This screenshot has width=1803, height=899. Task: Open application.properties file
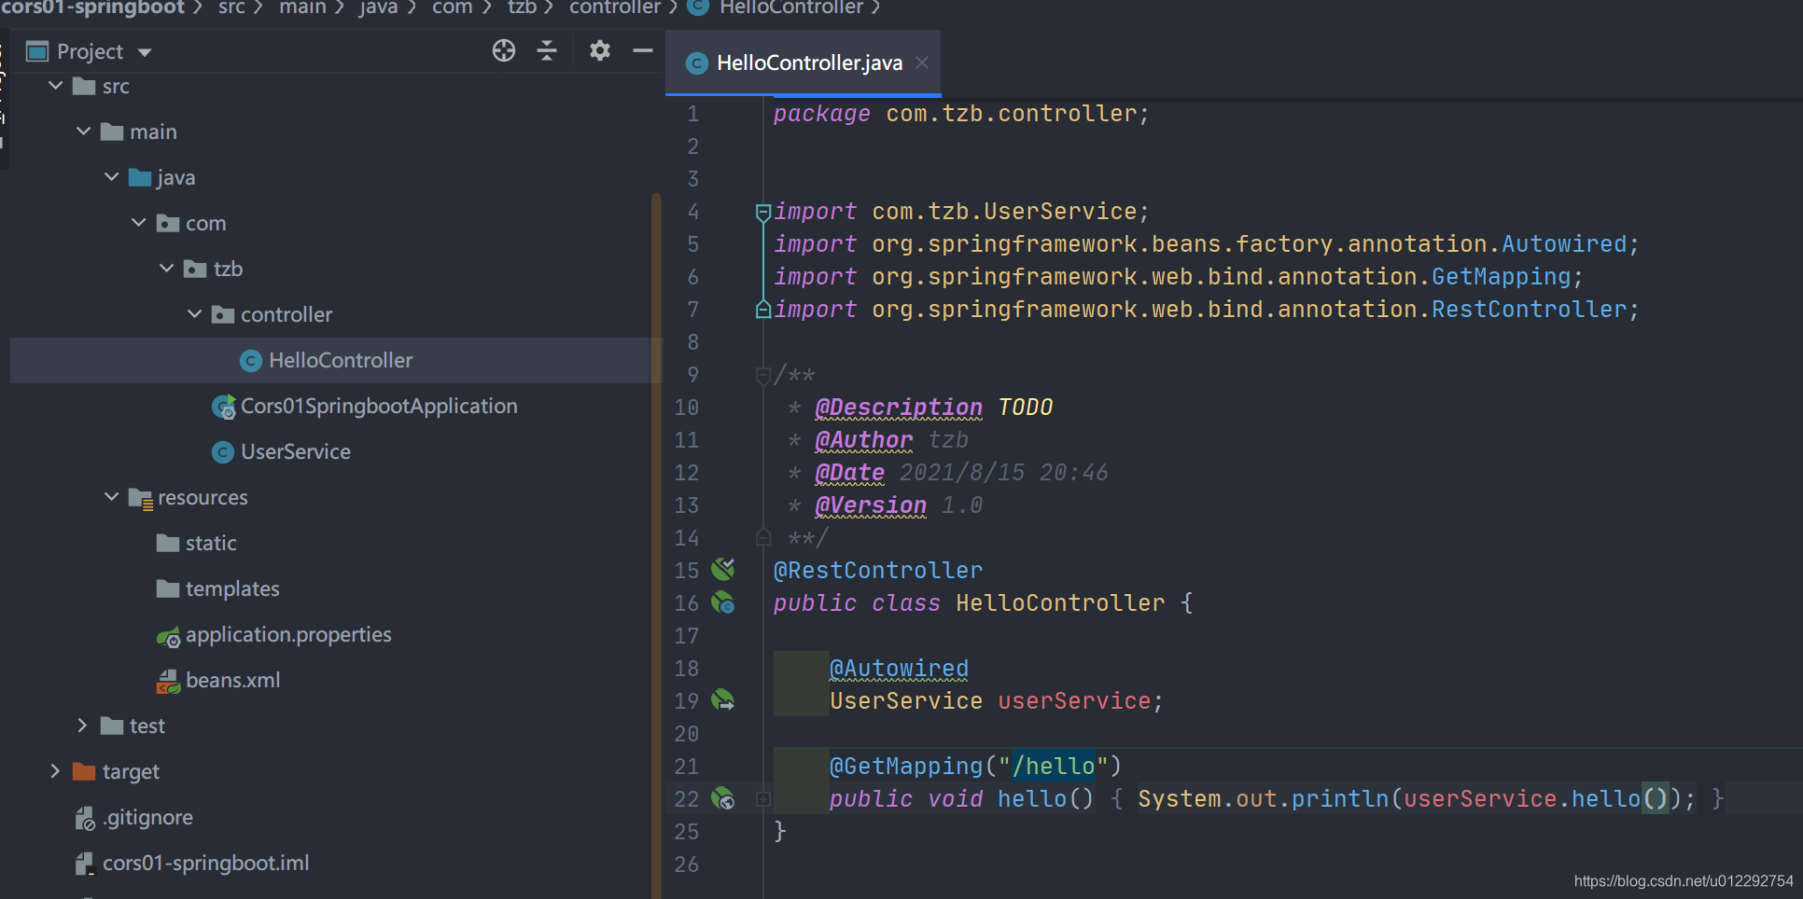[x=288, y=634]
